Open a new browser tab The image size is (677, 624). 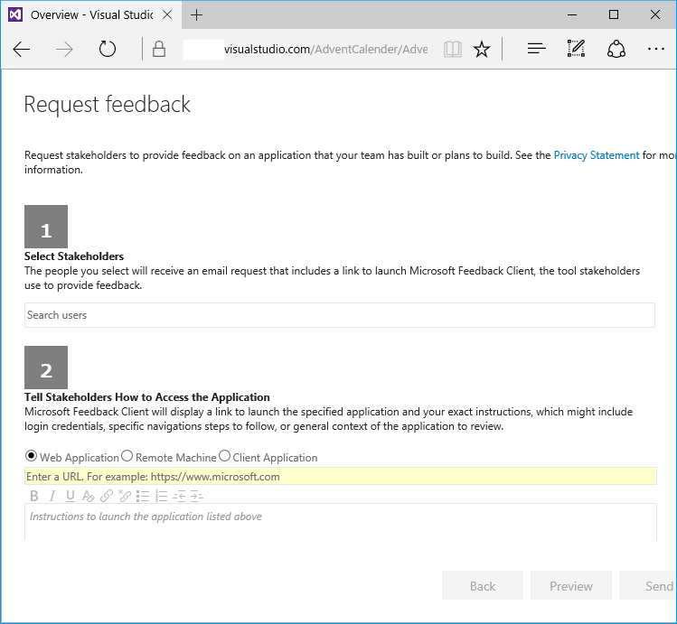pos(196,15)
